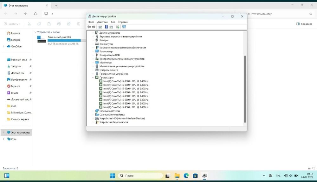The height and width of the screenshot is (182, 317).
Task: Click the Delete trash icon in Explorer
Action: 79,24
